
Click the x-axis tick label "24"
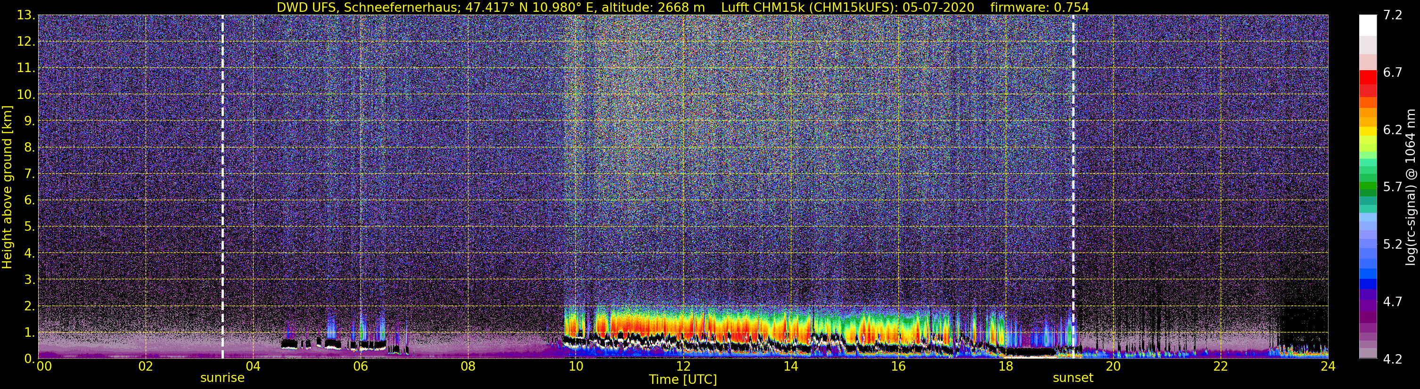tap(1328, 367)
